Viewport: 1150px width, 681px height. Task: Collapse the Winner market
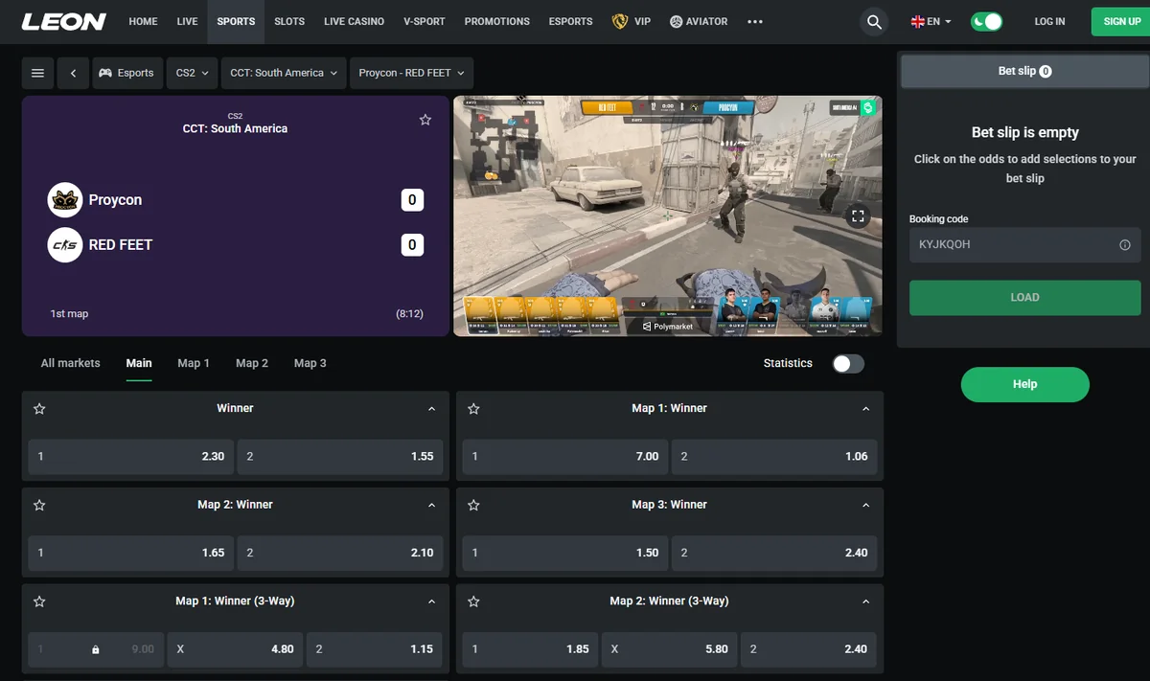pyautogui.click(x=431, y=409)
